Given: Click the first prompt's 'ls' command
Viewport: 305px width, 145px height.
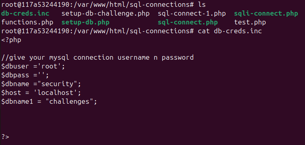Looking at the screenshot, I should click(x=202, y=5).
